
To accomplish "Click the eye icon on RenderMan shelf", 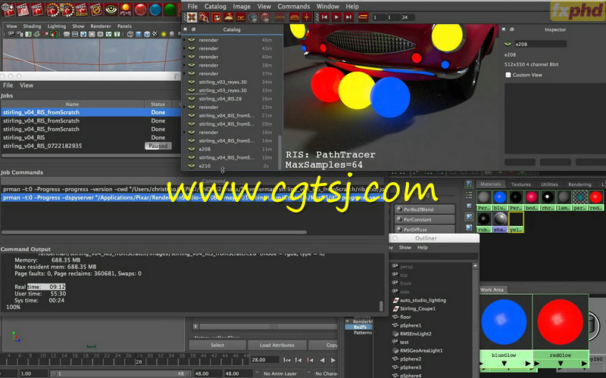I will pyautogui.click(x=111, y=9).
